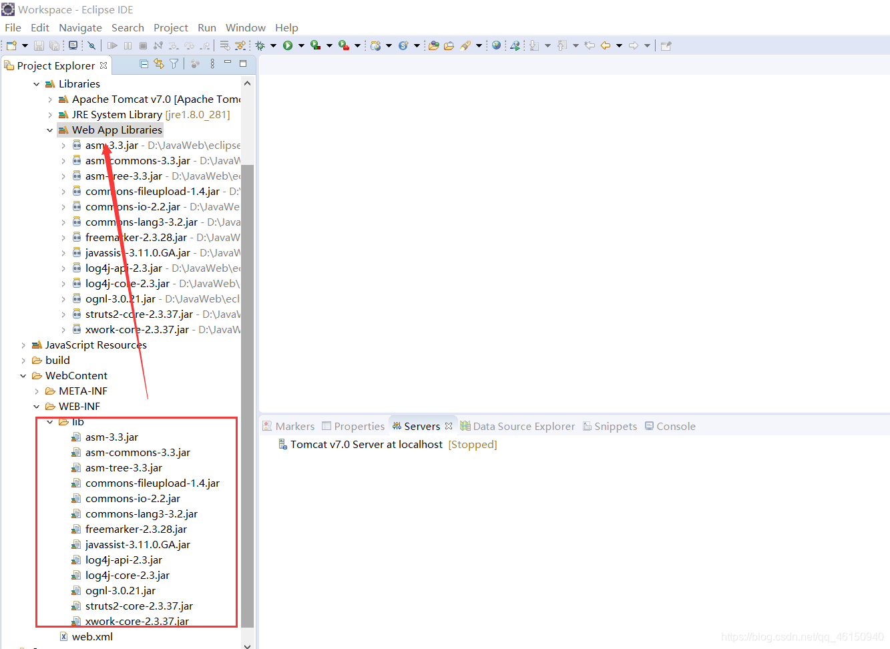Image resolution: width=890 pixels, height=649 pixels.
Task: Click the Step Return icon
Action: 205,45
